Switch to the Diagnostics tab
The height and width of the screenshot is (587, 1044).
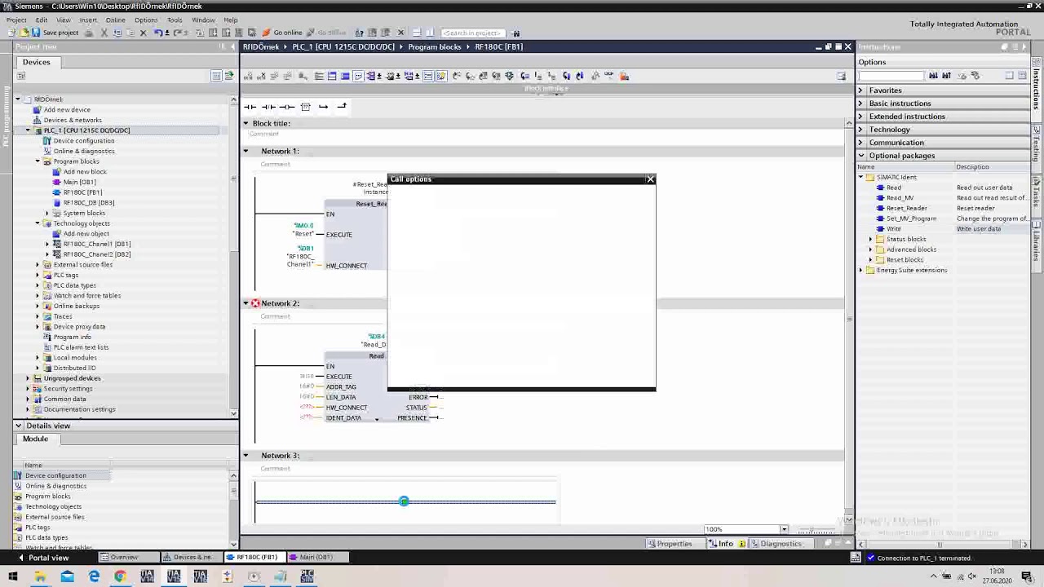click(x=776, y=544)
